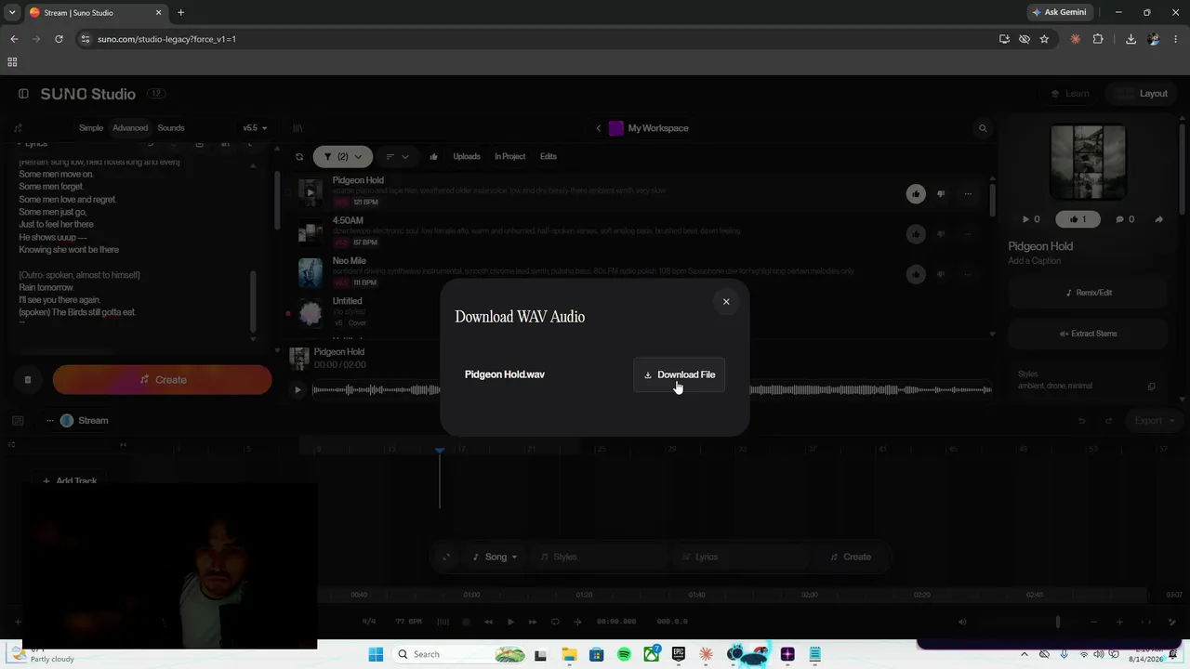Dislike the Pidgeon Hold song row
This screenshot has width=1190, height=669.
[941, 194]
